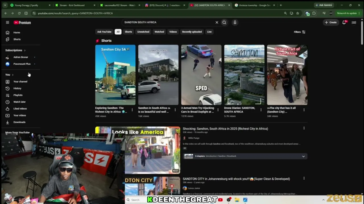Select the Recently uploaded filter chip

[x=192, y=32]
